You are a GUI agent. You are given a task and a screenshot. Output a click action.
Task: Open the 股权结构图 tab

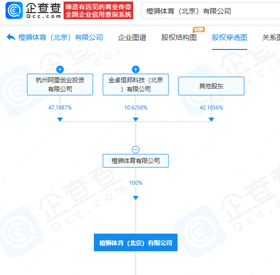(x=179, y=37)
